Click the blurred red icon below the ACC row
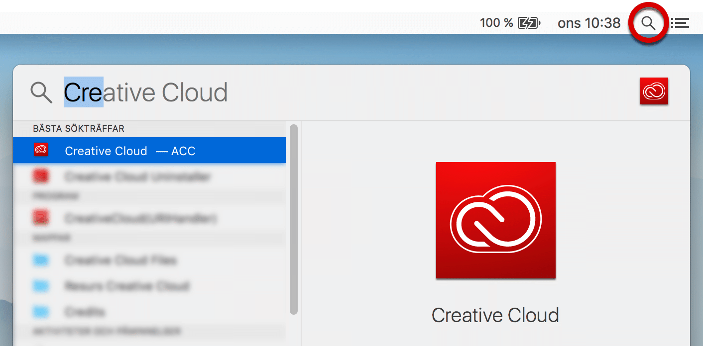Viewport: 703px width, 346px height. pyautogui.click(x=41, y=176)
